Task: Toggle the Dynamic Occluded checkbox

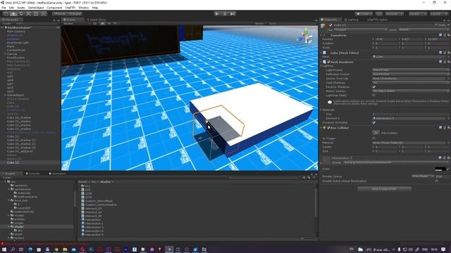Action: [x=374, y=122]
